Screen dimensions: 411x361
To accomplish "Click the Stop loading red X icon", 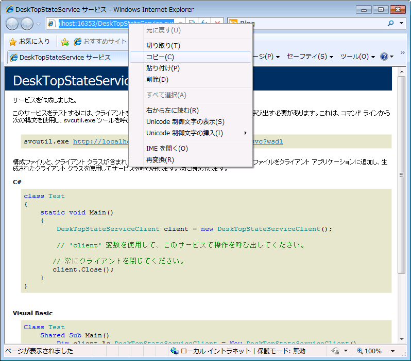I will (217, 22).
